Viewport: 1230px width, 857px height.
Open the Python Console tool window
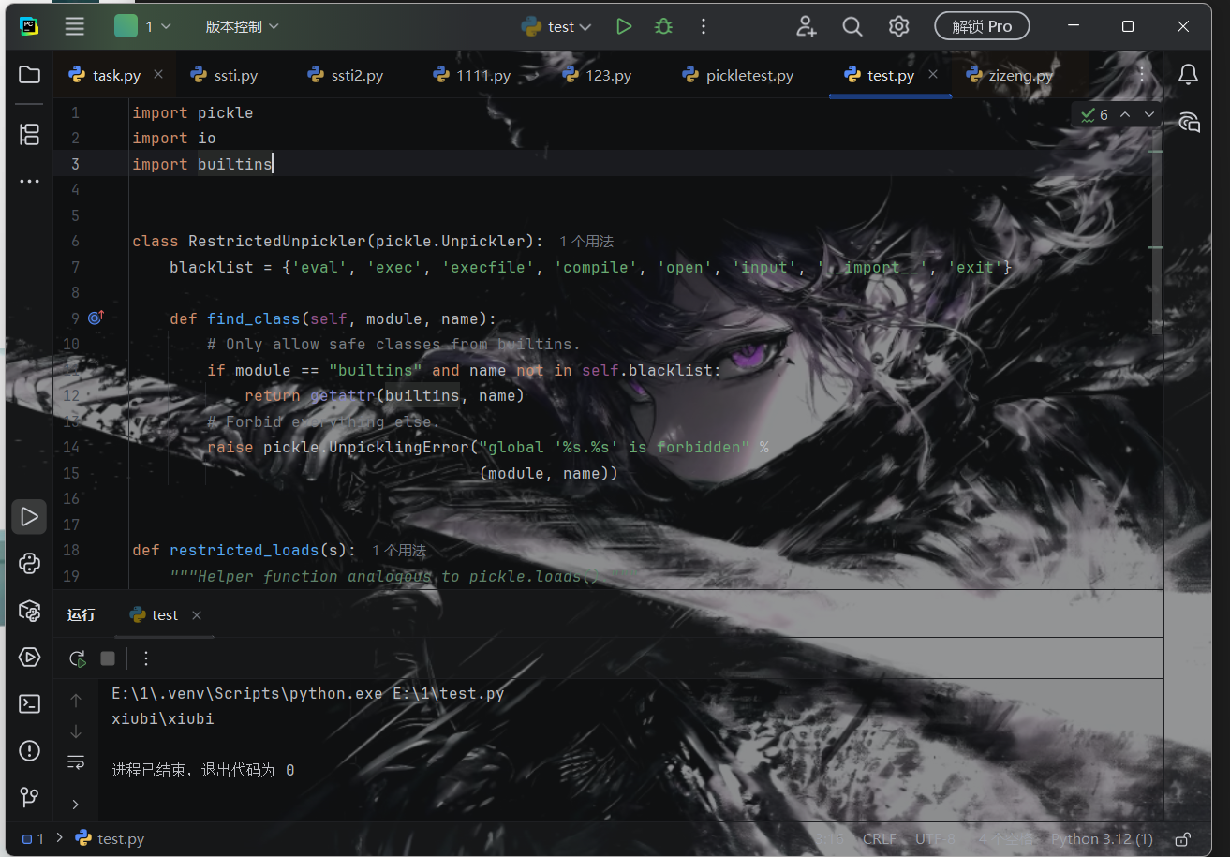click(29, 563)
